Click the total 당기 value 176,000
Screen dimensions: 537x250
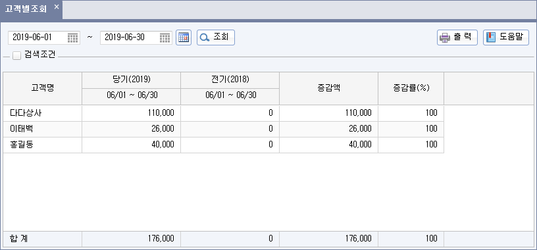click(x=161, y=239)
